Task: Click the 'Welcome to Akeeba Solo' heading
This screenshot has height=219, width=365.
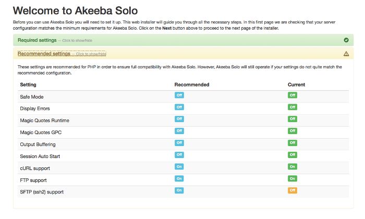Action: coord(75,10)
